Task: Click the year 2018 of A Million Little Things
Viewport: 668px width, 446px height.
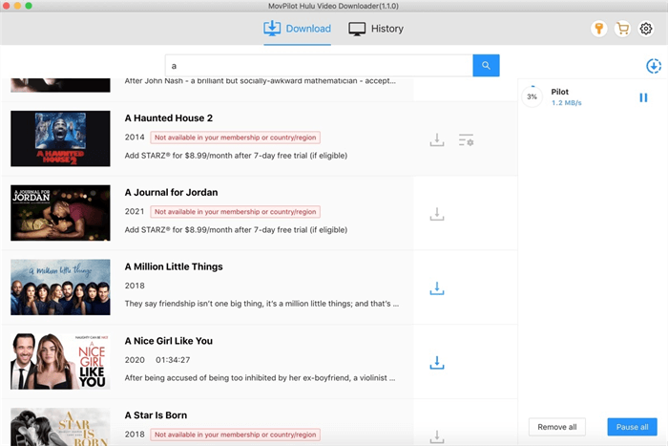Action: (135, 286)
